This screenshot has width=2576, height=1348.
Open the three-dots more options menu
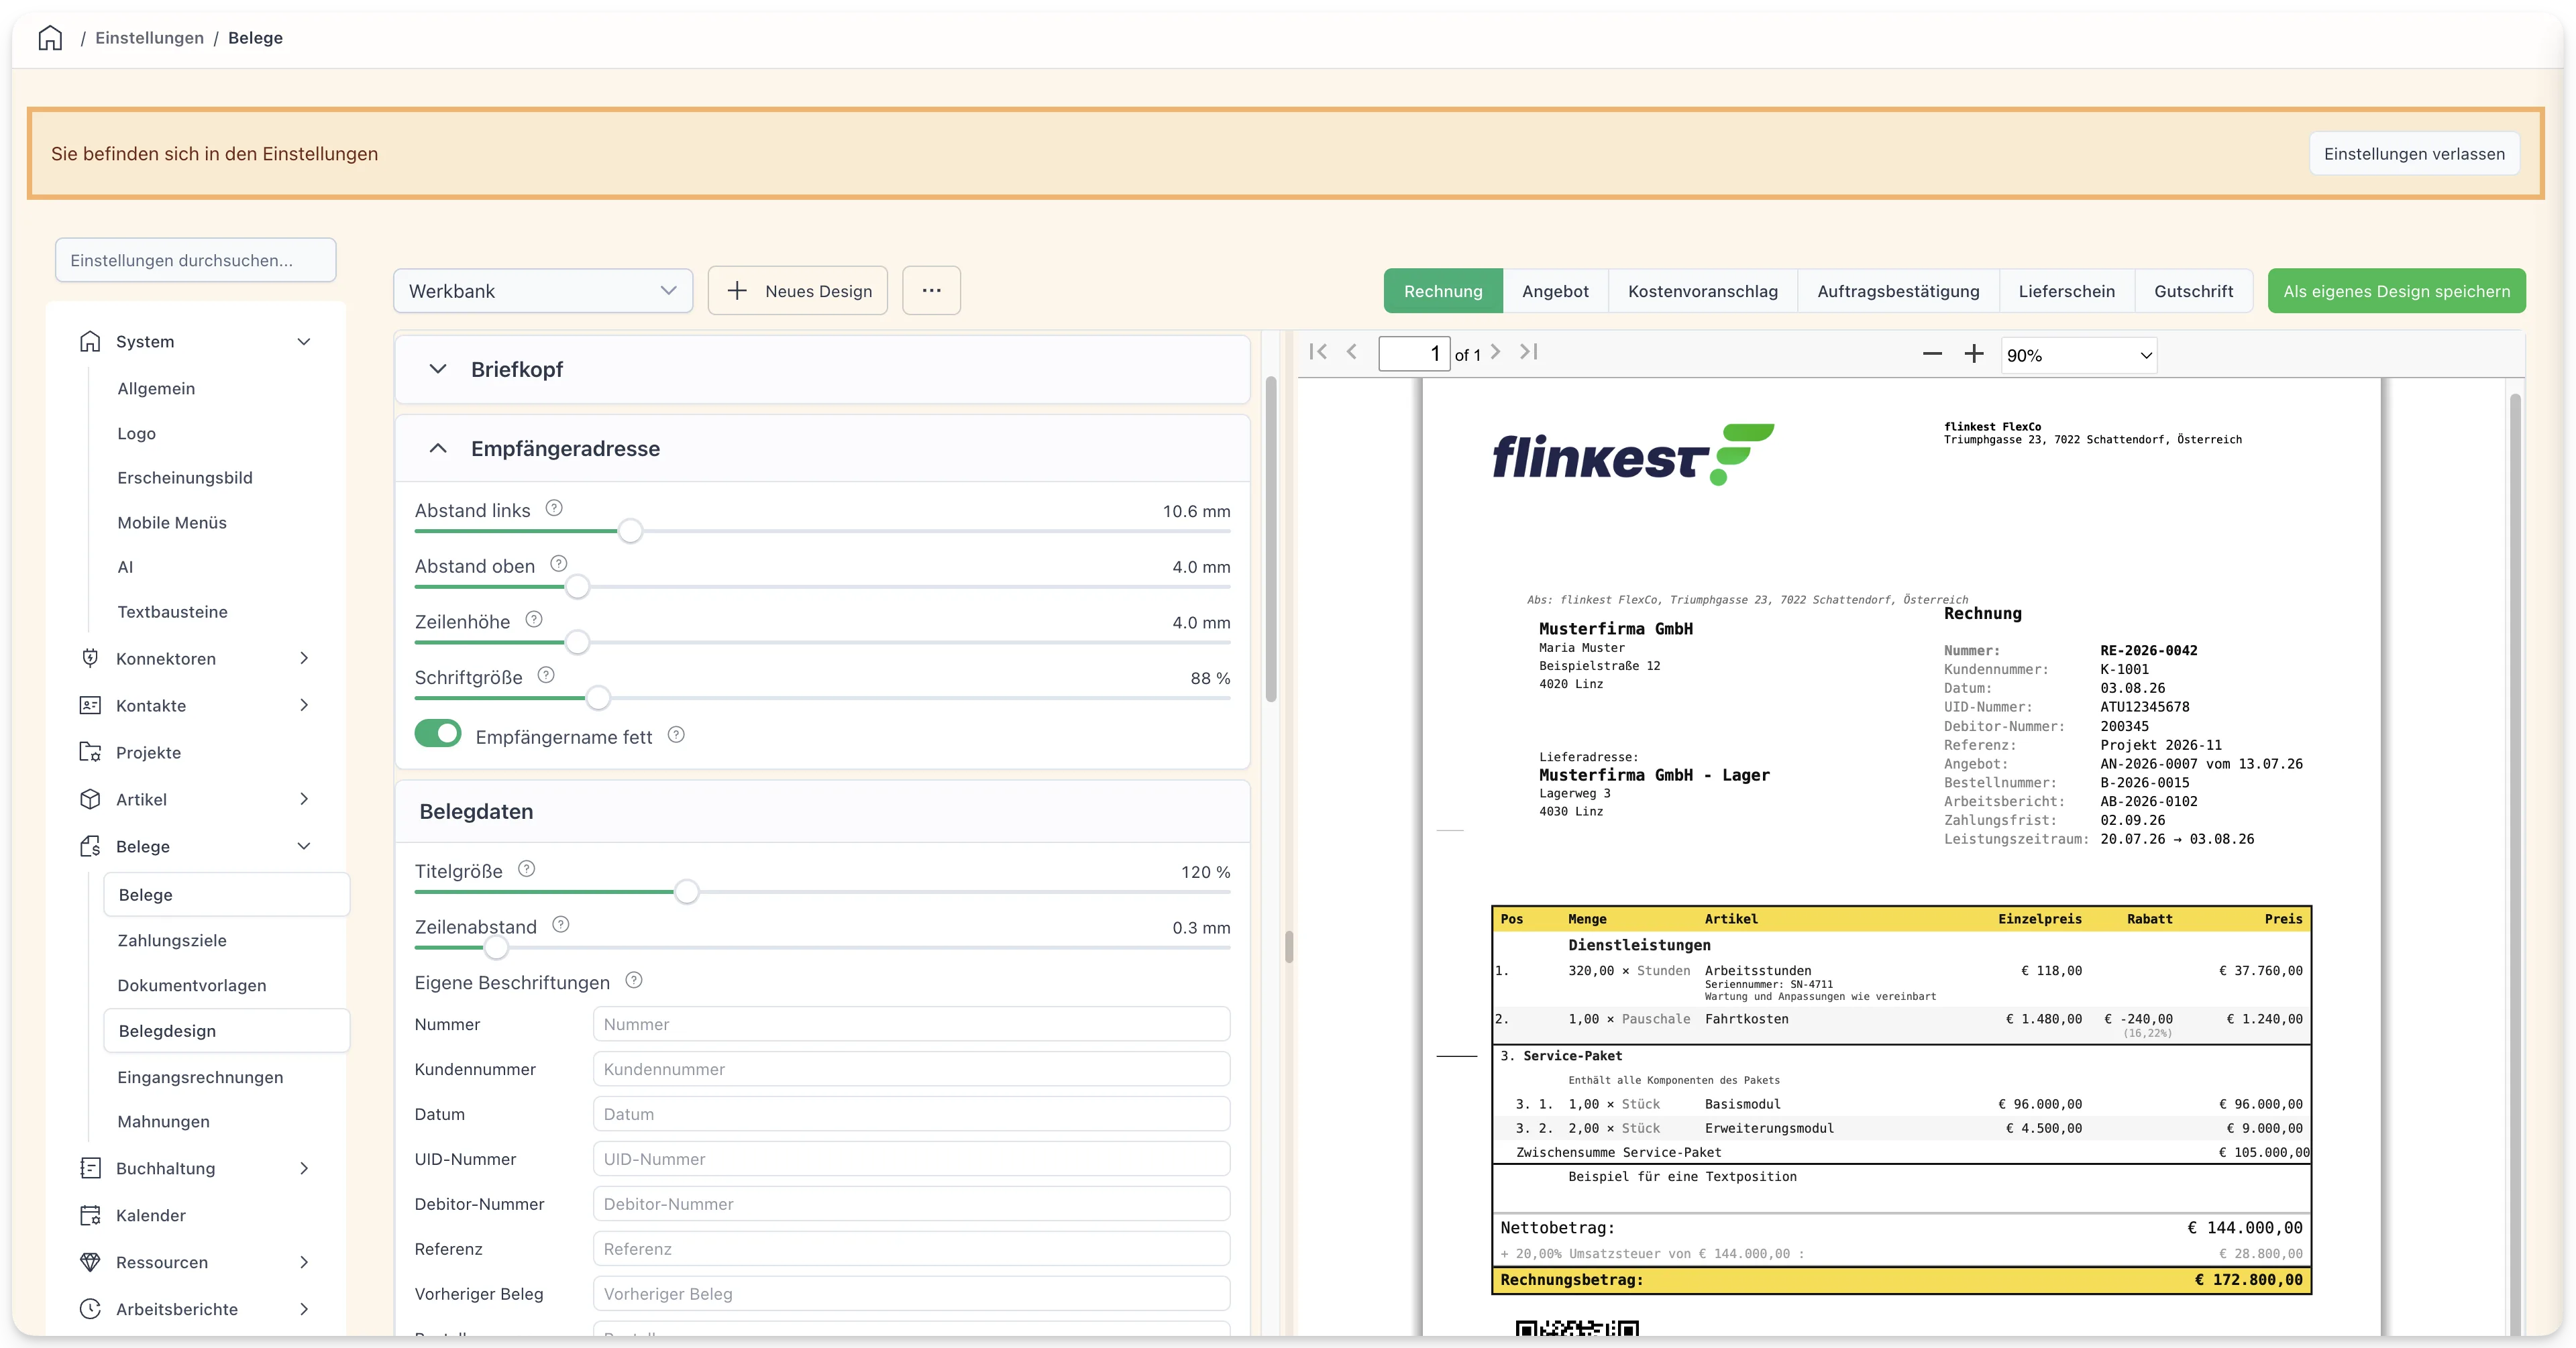[931, 291]
